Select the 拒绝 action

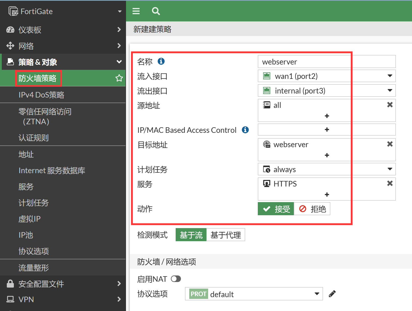click(312, 209)
